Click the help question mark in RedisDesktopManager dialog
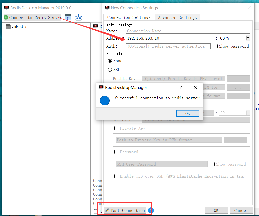 (181, 87)
